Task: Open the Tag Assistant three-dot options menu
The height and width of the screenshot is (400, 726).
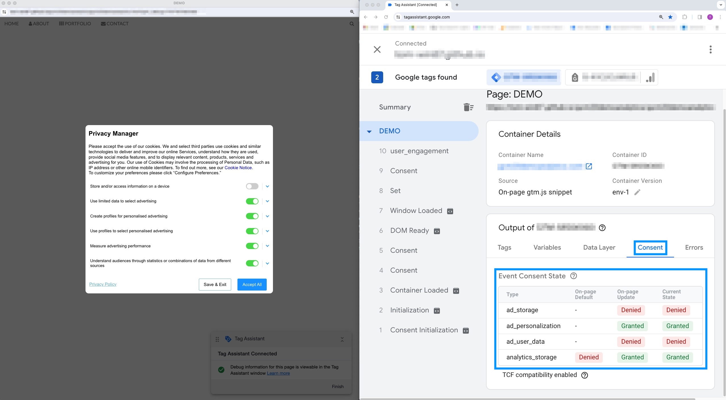Action: coord(711,49)
